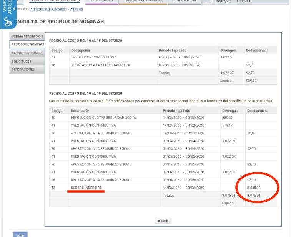Click the SALIR button

click(x=20, y=235)
